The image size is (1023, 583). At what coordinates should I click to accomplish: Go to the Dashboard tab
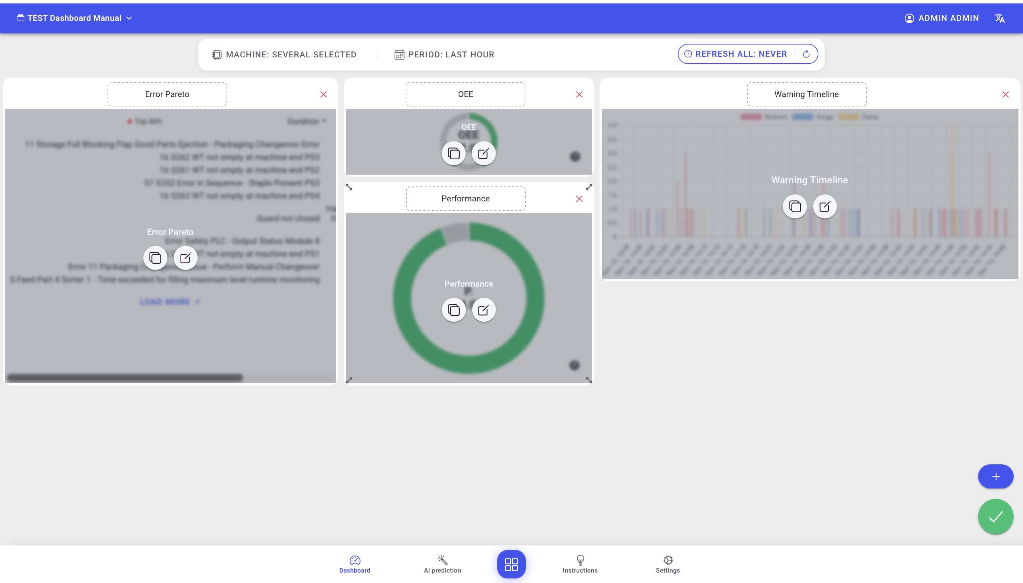tap(355, 564)
